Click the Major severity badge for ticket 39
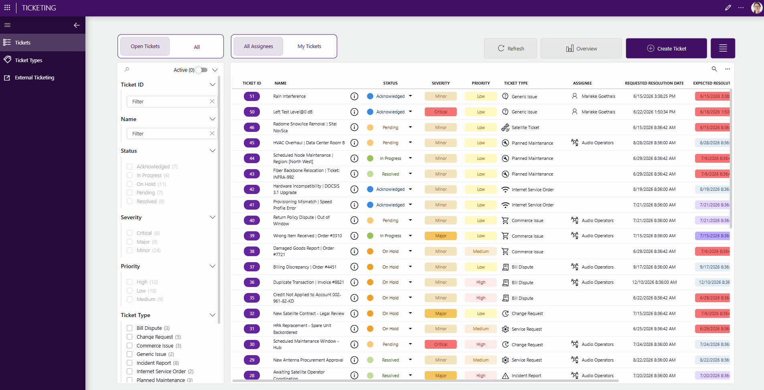Image resolution: width=764 pixels, height=390 pixels. 441,236
